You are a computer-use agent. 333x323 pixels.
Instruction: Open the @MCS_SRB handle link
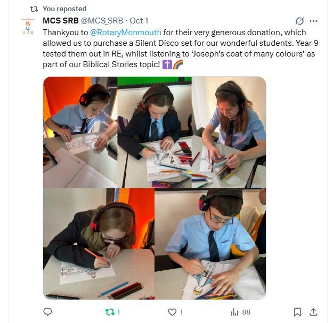[102, 21]
